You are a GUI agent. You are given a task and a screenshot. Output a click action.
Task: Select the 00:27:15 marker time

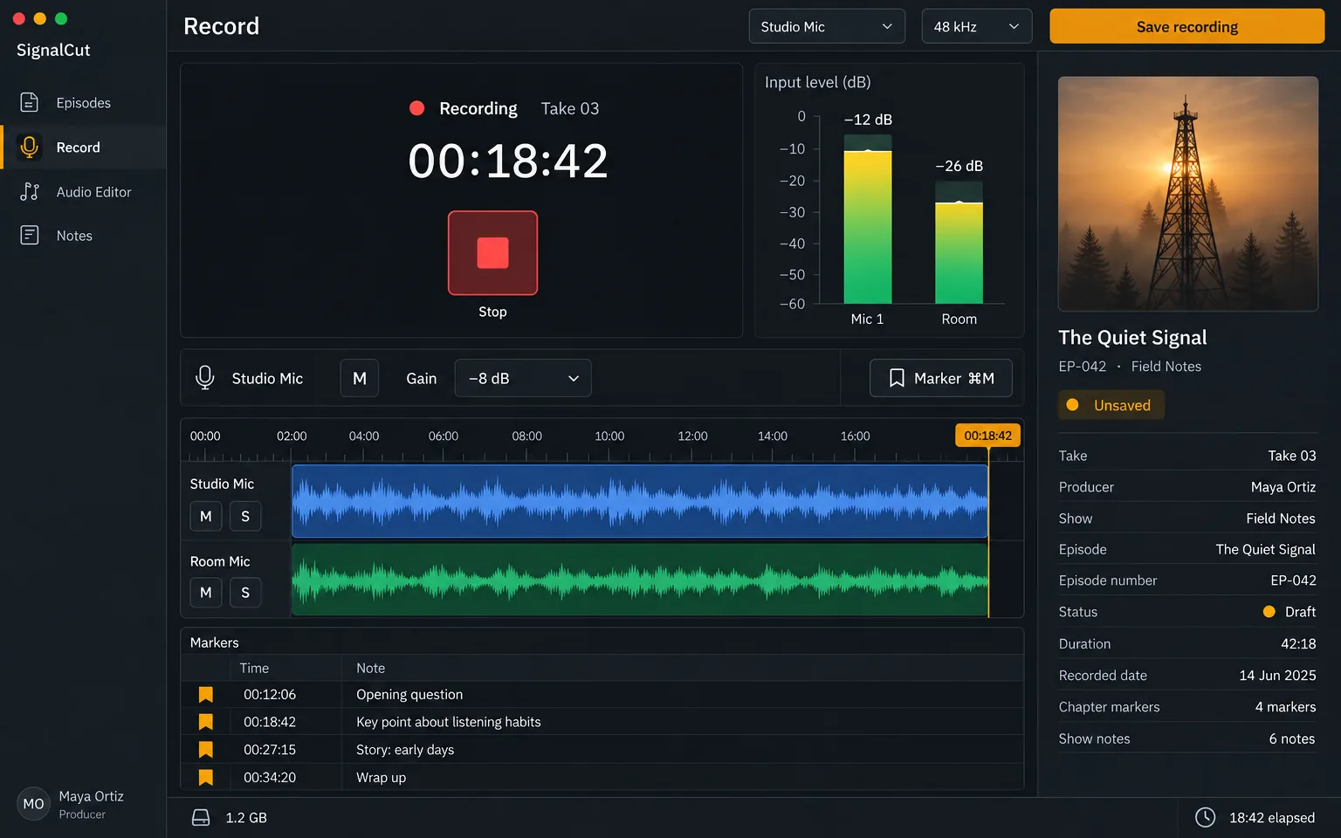coord(270,750)
